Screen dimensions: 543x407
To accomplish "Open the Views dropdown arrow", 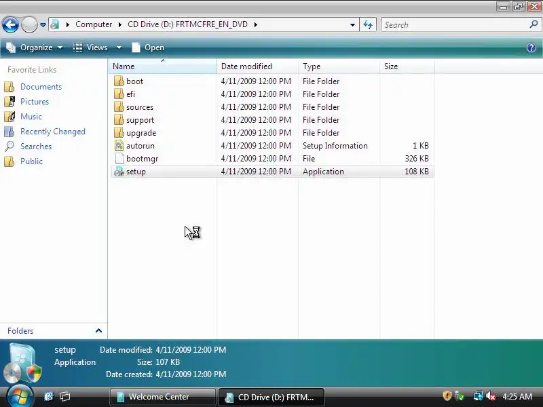I will point(119,47).
